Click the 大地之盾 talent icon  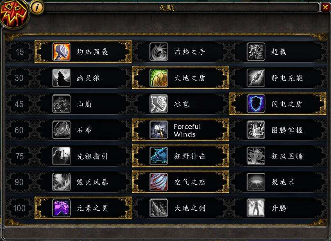point(159,78)
